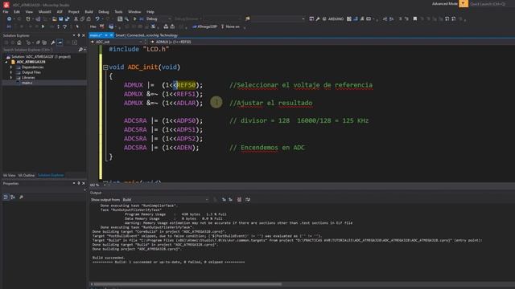Open Device Programming icon left of wrench
Image resolution: width=515 pixels, height=289 pixels.
click(x=311, y=19)
